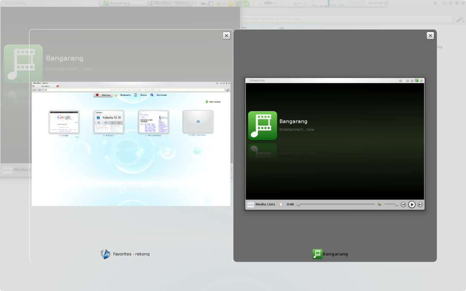Click the large green Bangarang logo in preview
The width and height of the screenshot is (466, 291).
262,125
